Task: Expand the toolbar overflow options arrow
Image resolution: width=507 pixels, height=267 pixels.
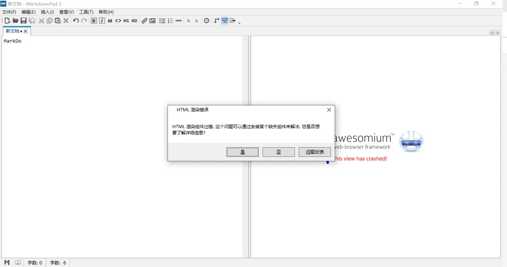Action: coord(239,22)
